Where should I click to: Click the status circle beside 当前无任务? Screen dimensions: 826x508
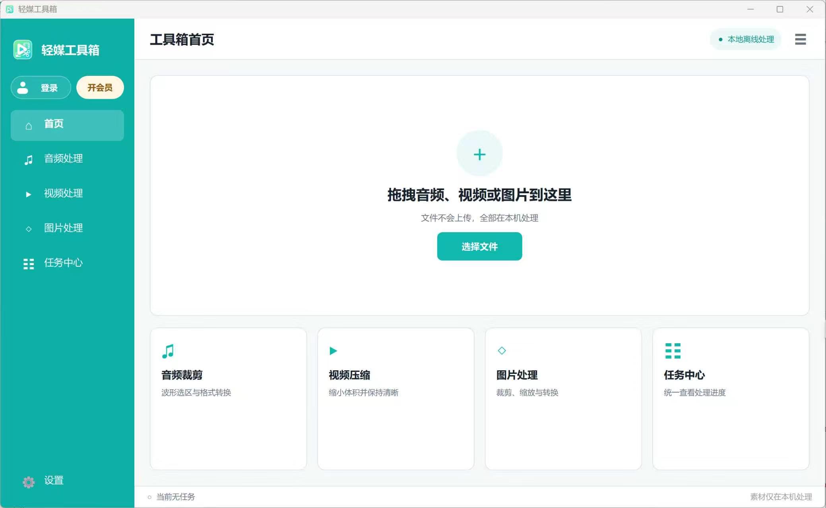pyautogui.click(x=149, y=497)
